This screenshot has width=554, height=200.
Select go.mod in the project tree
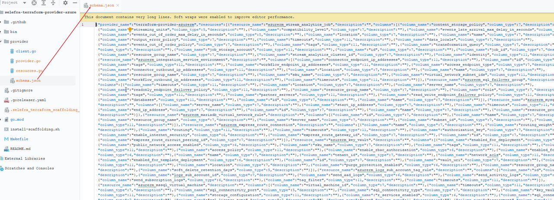(x=17, y=120)
